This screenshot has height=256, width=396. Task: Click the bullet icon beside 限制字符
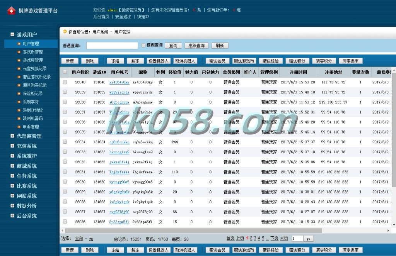coord(19,102)
